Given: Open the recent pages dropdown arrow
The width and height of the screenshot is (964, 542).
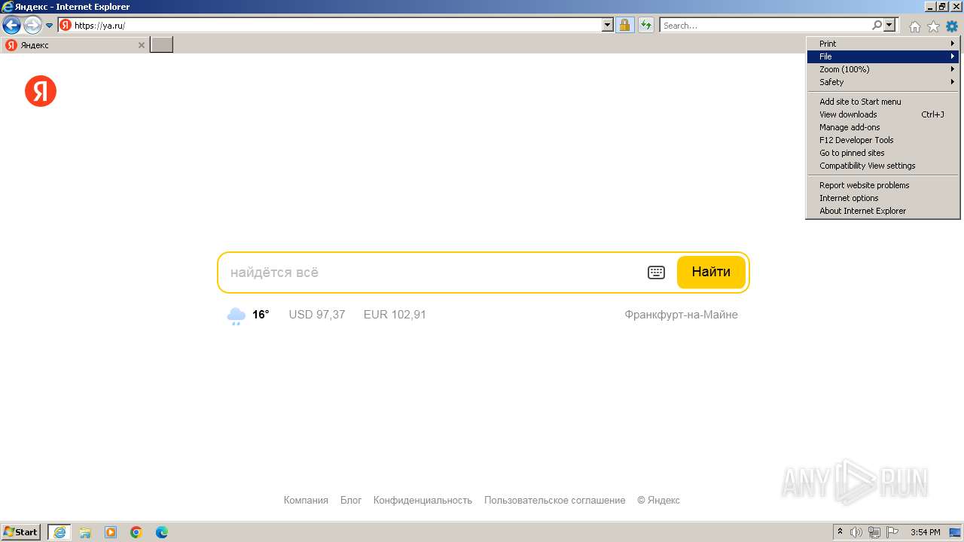Looking at the screenshot, I should pyautogui.click(x=50, y=25).
